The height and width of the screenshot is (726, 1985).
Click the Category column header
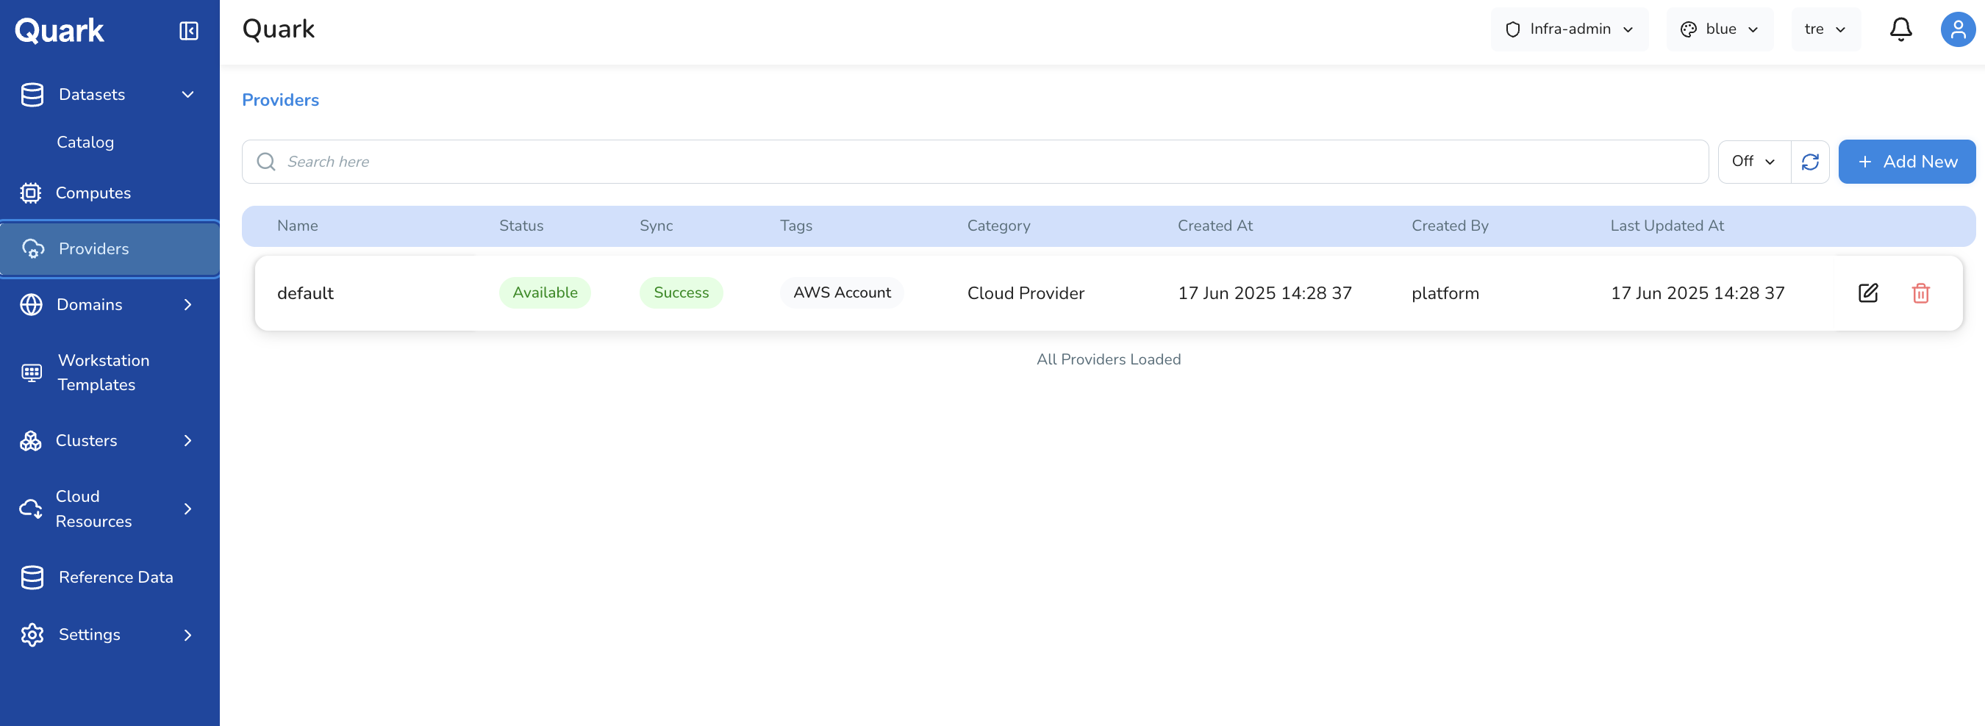998,226
